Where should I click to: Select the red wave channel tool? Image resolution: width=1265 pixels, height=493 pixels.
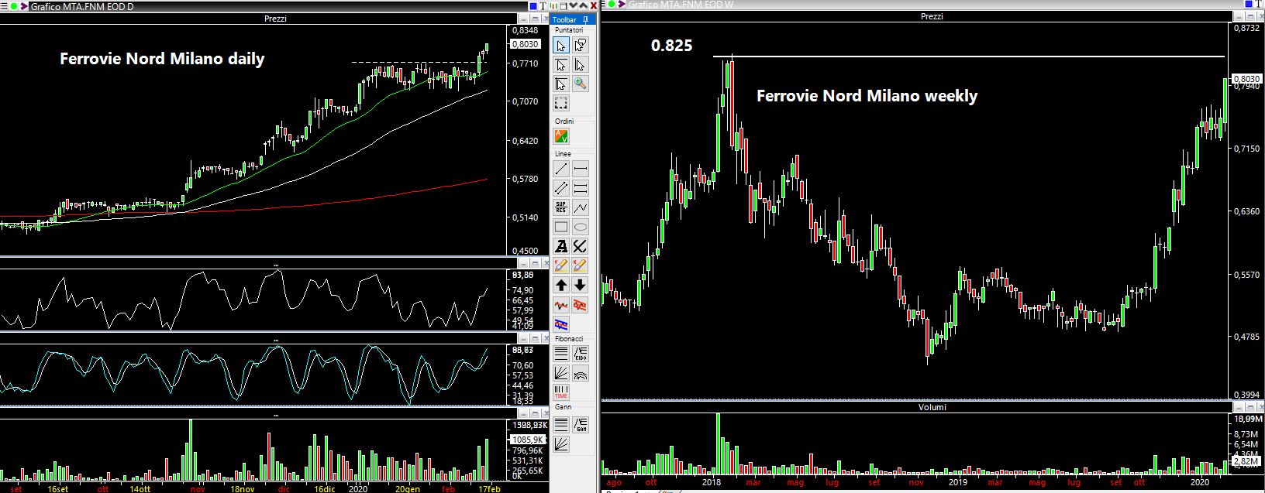580,305
